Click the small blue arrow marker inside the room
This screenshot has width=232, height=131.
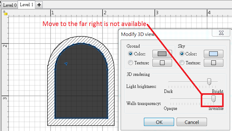pyautogui.click(x=66, y=64)
